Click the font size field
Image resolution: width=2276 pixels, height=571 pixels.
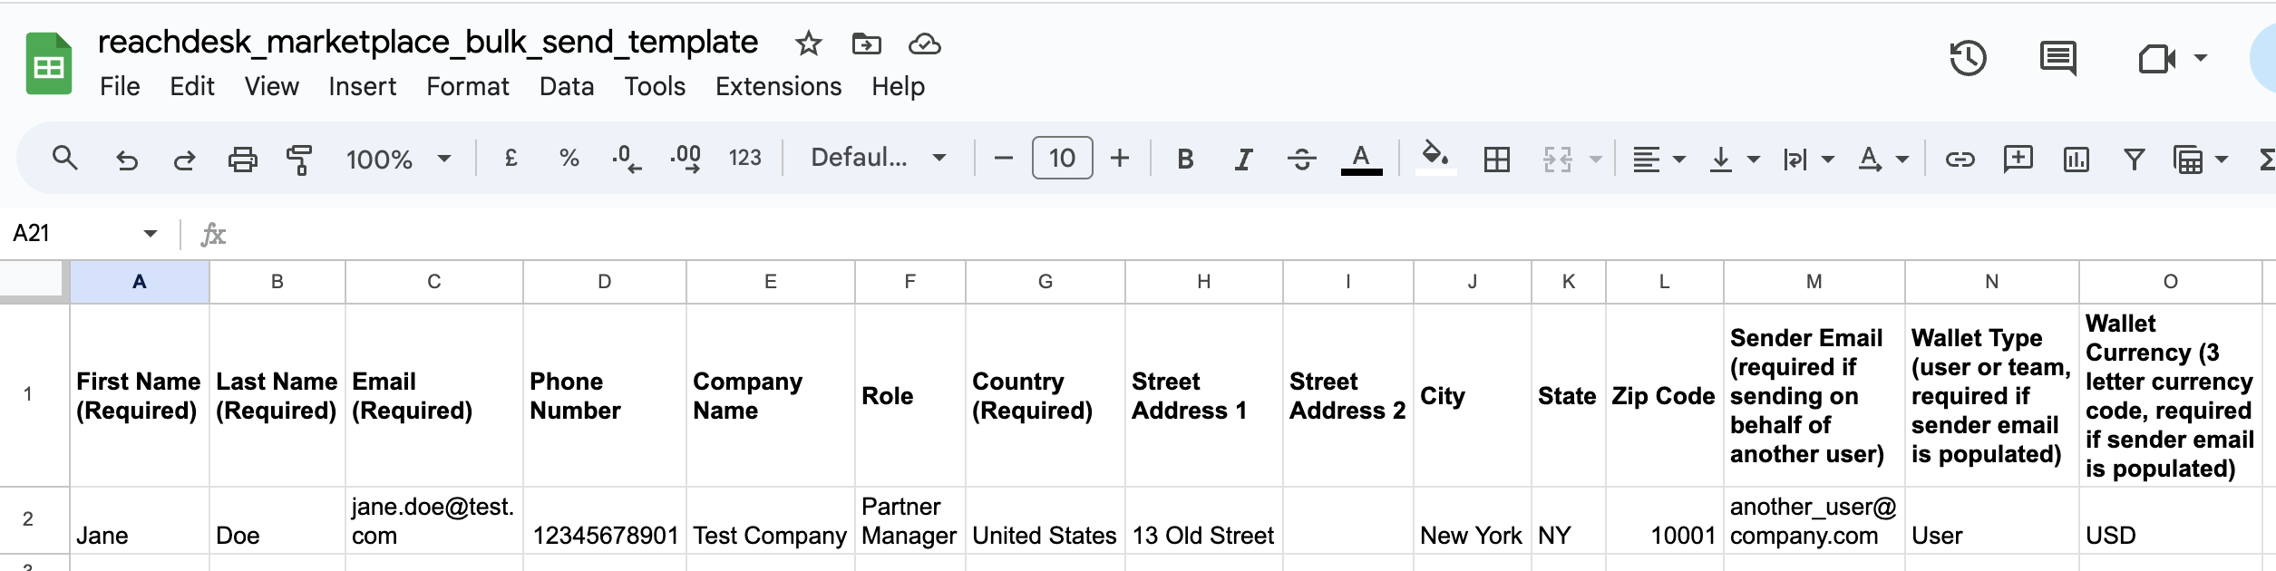(x=1062, y=159)
